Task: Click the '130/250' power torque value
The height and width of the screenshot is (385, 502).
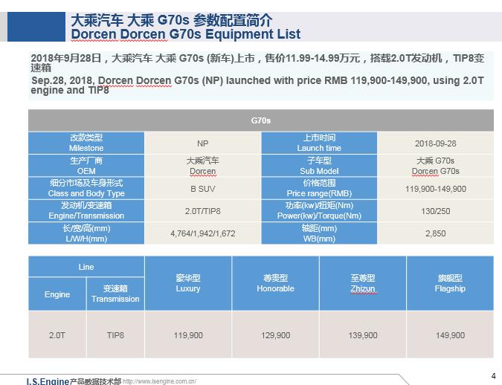Action: (435, 211)
